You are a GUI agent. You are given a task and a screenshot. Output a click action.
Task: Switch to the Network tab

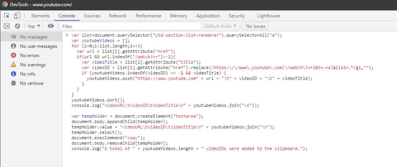[x=118, y=16]
